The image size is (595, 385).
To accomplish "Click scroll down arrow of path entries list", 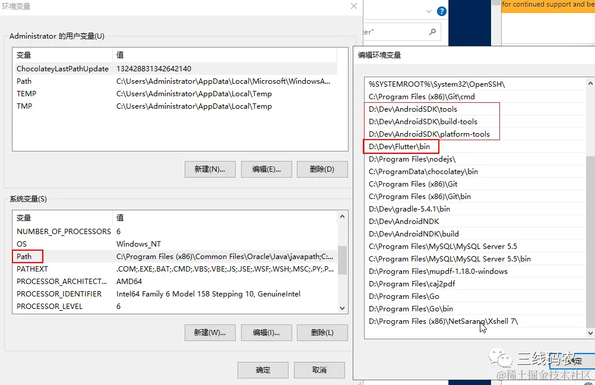I will [x=590, y=333].
